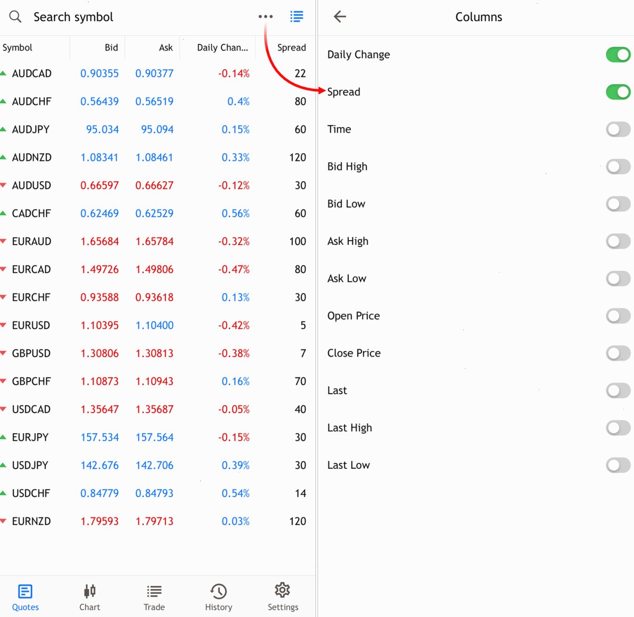Go back using the Columns back arrow
The image size is (634, 617).
click(340, 17)
